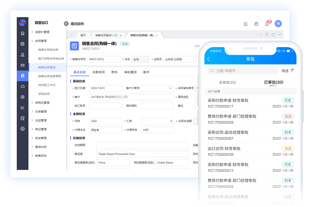This screenshot has width=318, height=207.
Task: Click the settings gear in dark sidebar
Action: pos(23,129)
